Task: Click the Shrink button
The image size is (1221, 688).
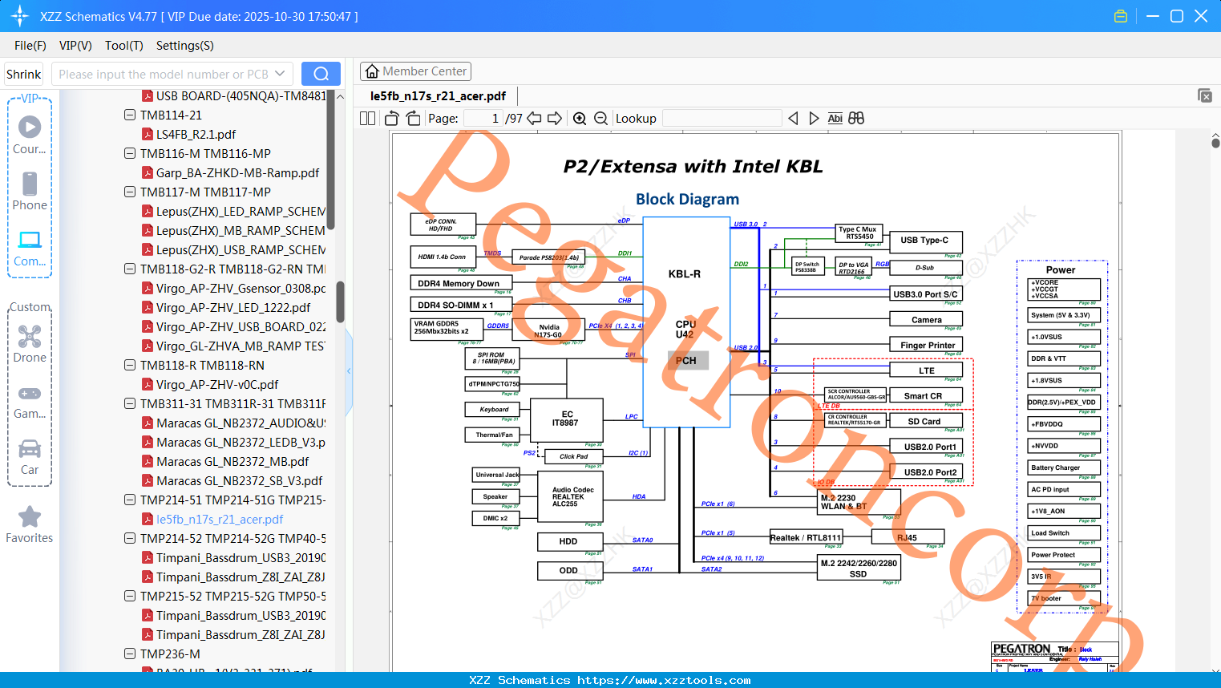Action: [x=24, y=75]
